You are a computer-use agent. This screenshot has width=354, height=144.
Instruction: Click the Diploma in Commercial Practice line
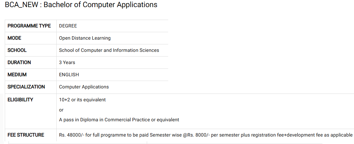coord(119,120)
